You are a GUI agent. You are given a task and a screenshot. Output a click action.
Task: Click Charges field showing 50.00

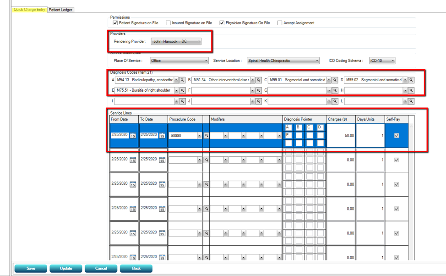click(x=341, y=136)
